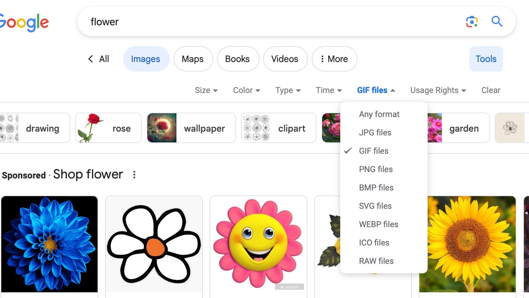
Task: Switch to the Maps tab
Action: (193, 59)
